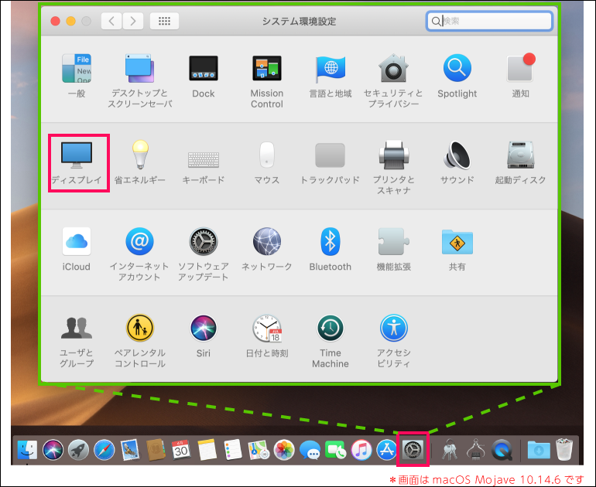Open Reminders in the Dock

[x=233, y=450]
